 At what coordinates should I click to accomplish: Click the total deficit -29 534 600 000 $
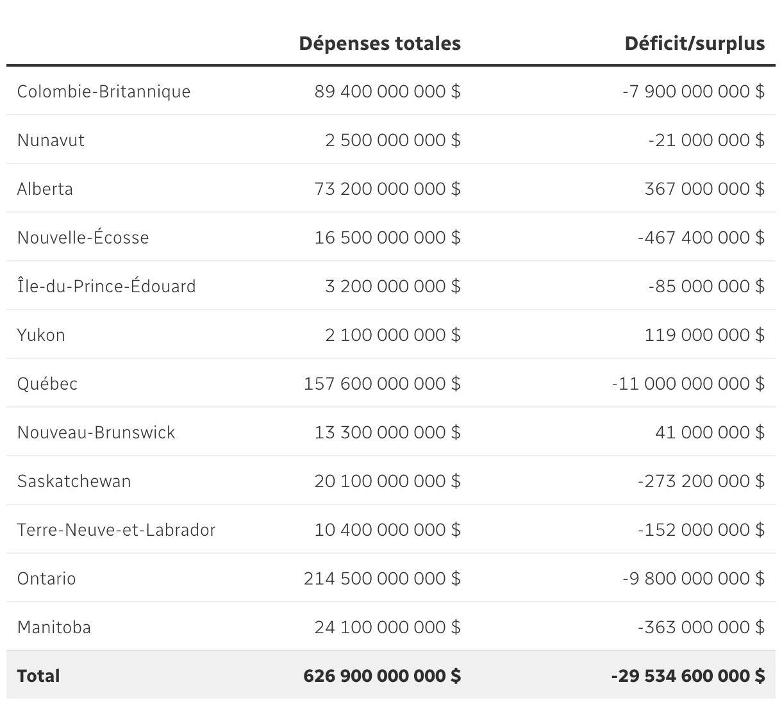(688, 676)
